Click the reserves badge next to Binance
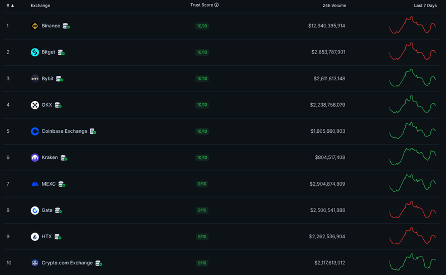Viewport: 446px width, 275px height. 66,26
